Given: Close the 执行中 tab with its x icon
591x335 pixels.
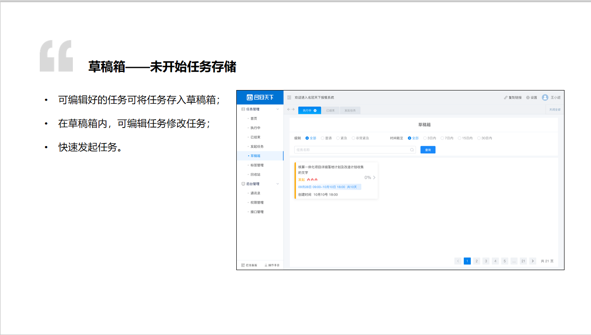Looking at the screenshot, I should click(315, 110).
